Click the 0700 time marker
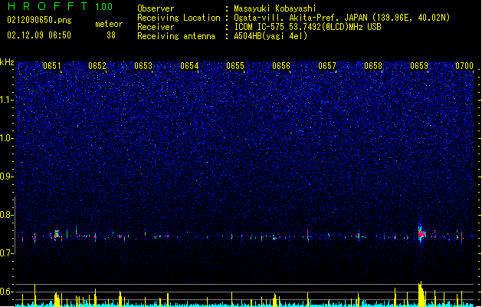This screenshot has height=307, width=482. pos(464,66)
